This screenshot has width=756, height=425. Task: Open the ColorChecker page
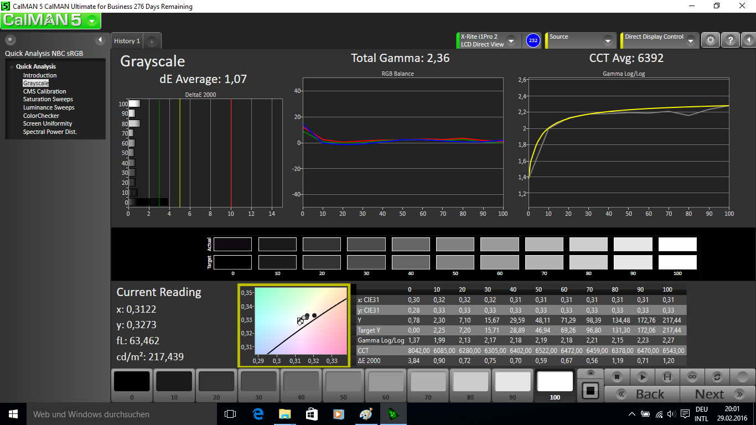pos(41,116)
